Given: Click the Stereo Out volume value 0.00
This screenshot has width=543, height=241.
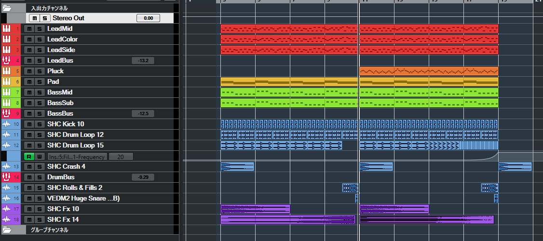Looking at the screenshot, I should click(148, 18).
